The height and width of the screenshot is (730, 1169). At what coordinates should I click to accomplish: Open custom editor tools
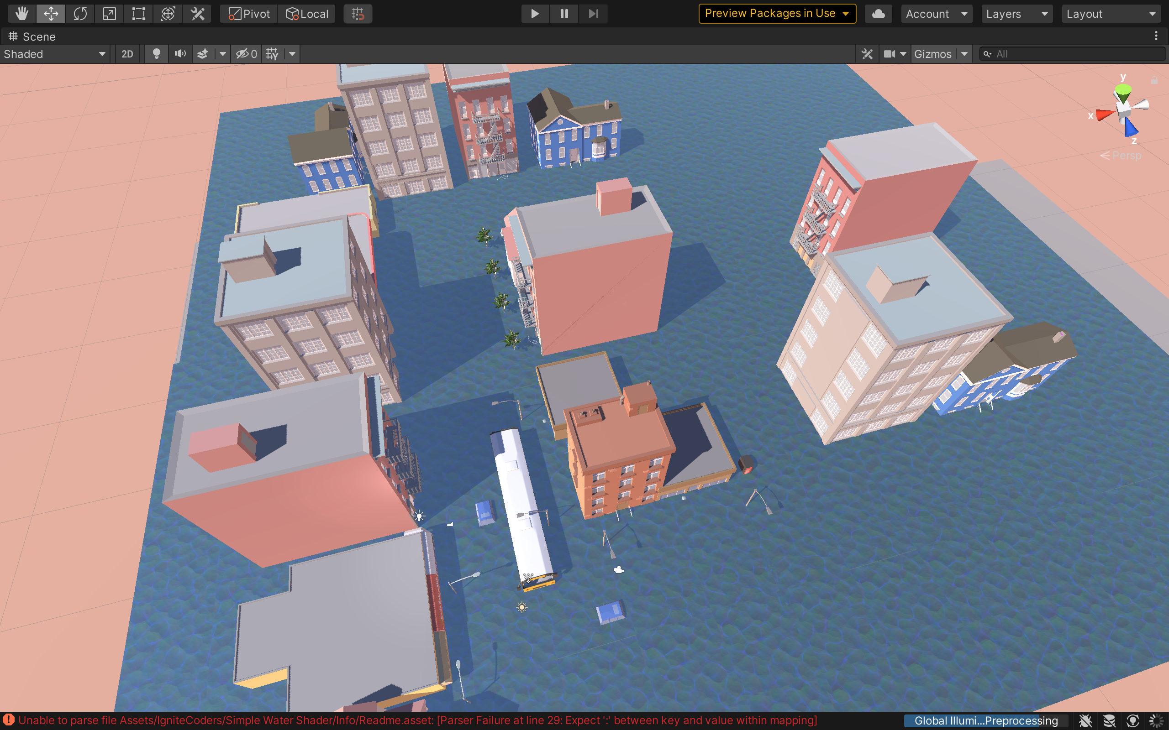(198, 14)
